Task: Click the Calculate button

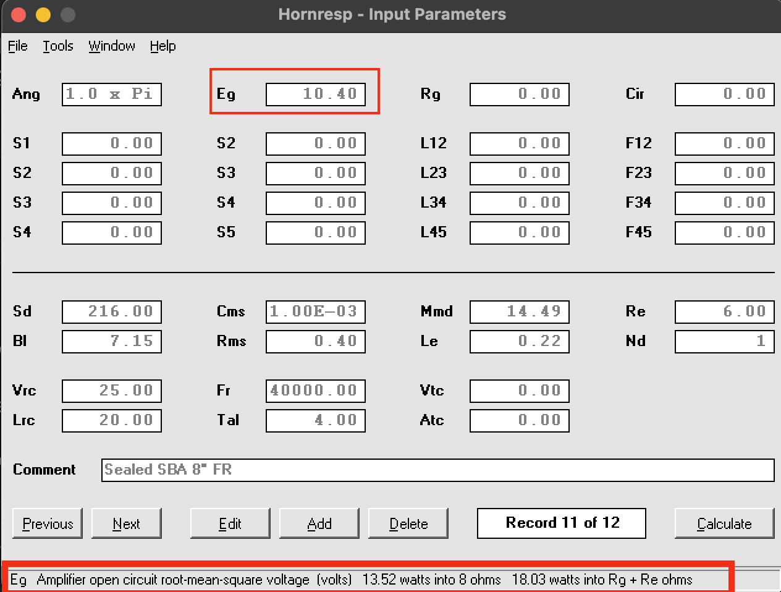Action: coord(725,523)
